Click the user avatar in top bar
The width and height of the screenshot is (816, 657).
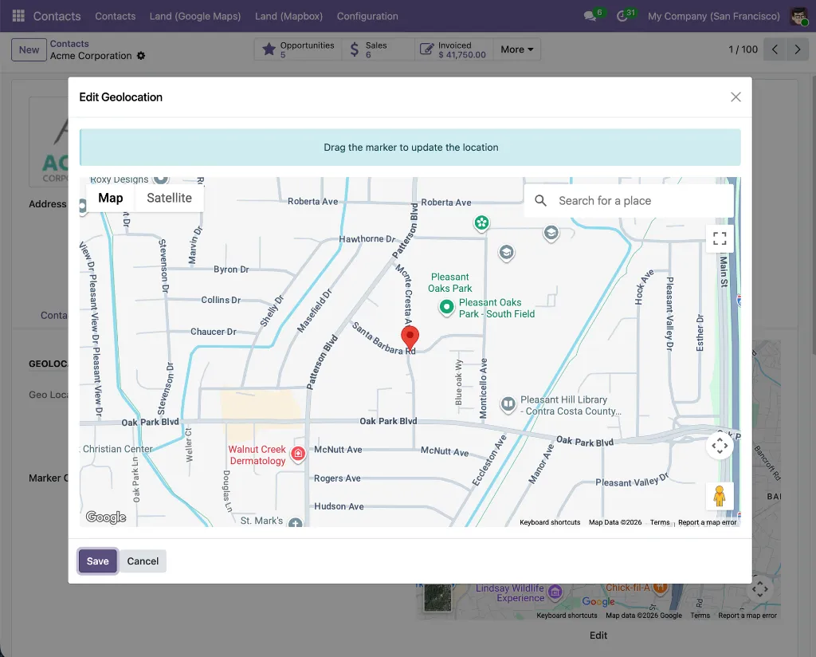pos(798,16)
